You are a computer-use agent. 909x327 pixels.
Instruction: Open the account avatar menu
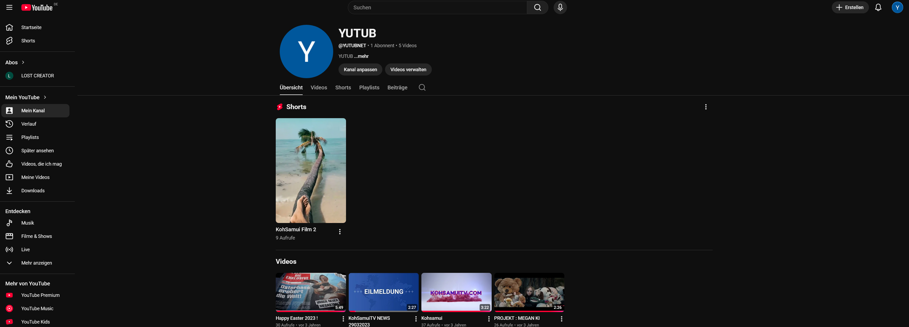pyautogui.click(x=897, y=7)
